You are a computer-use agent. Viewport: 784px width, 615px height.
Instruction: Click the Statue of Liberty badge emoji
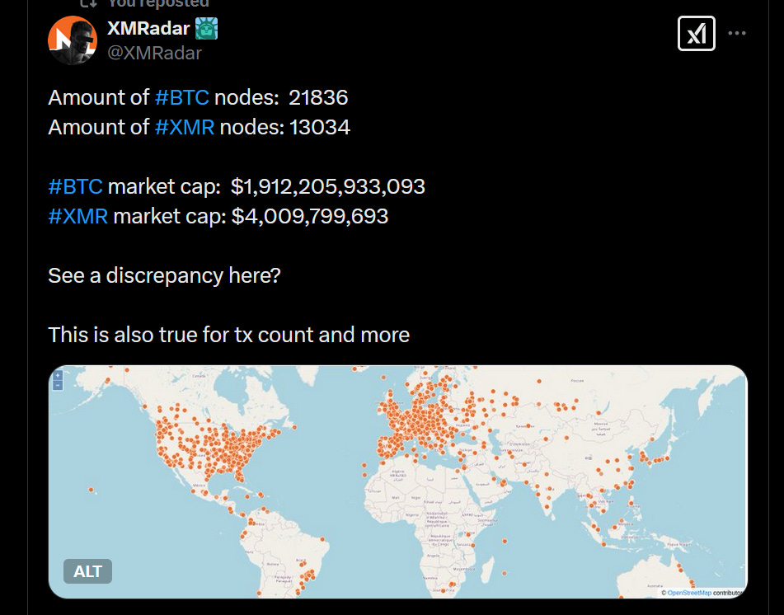tap(206, 29)
